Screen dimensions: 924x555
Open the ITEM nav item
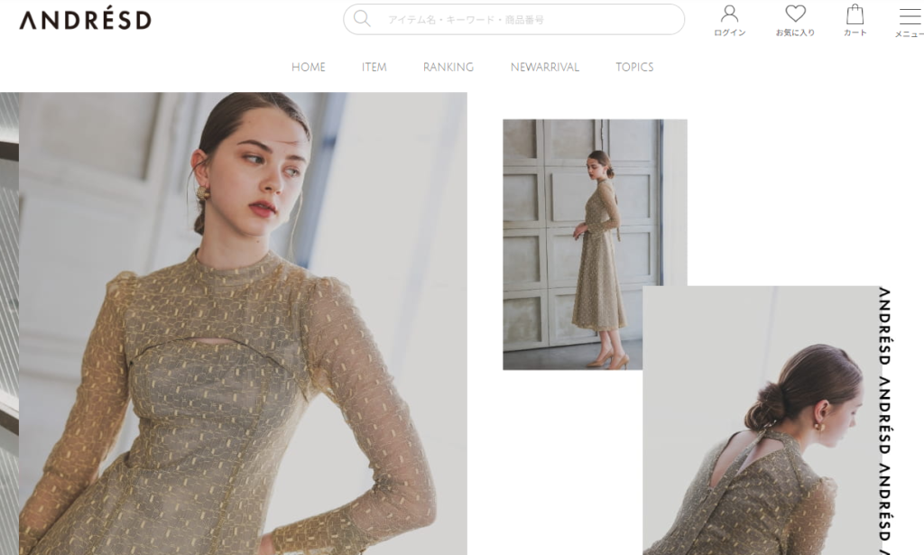pyautogui.click(x=374, y=67)
